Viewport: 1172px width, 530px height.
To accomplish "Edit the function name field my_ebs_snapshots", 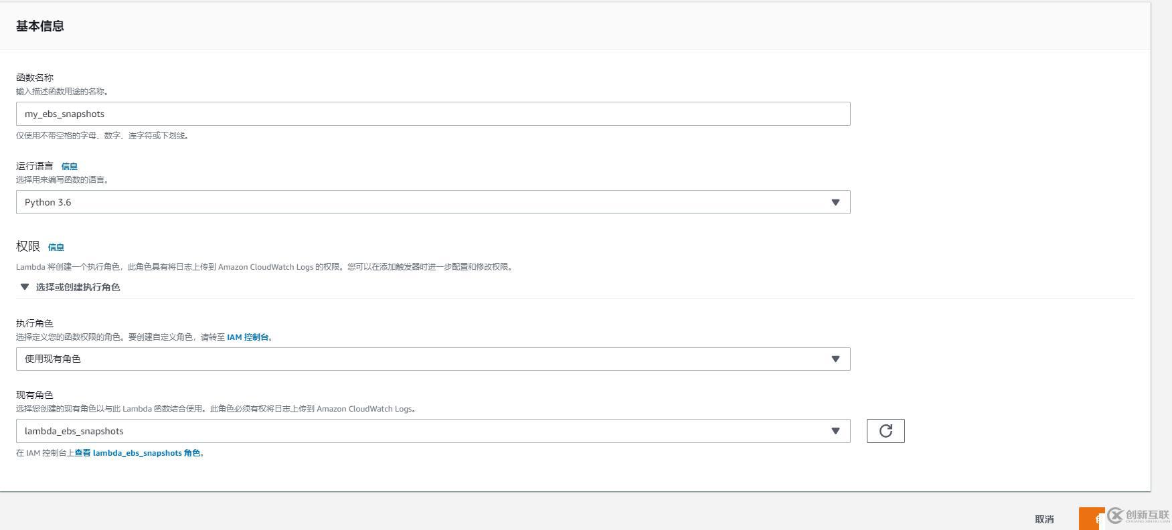I will pyautogui.click(x=433, y=114).
